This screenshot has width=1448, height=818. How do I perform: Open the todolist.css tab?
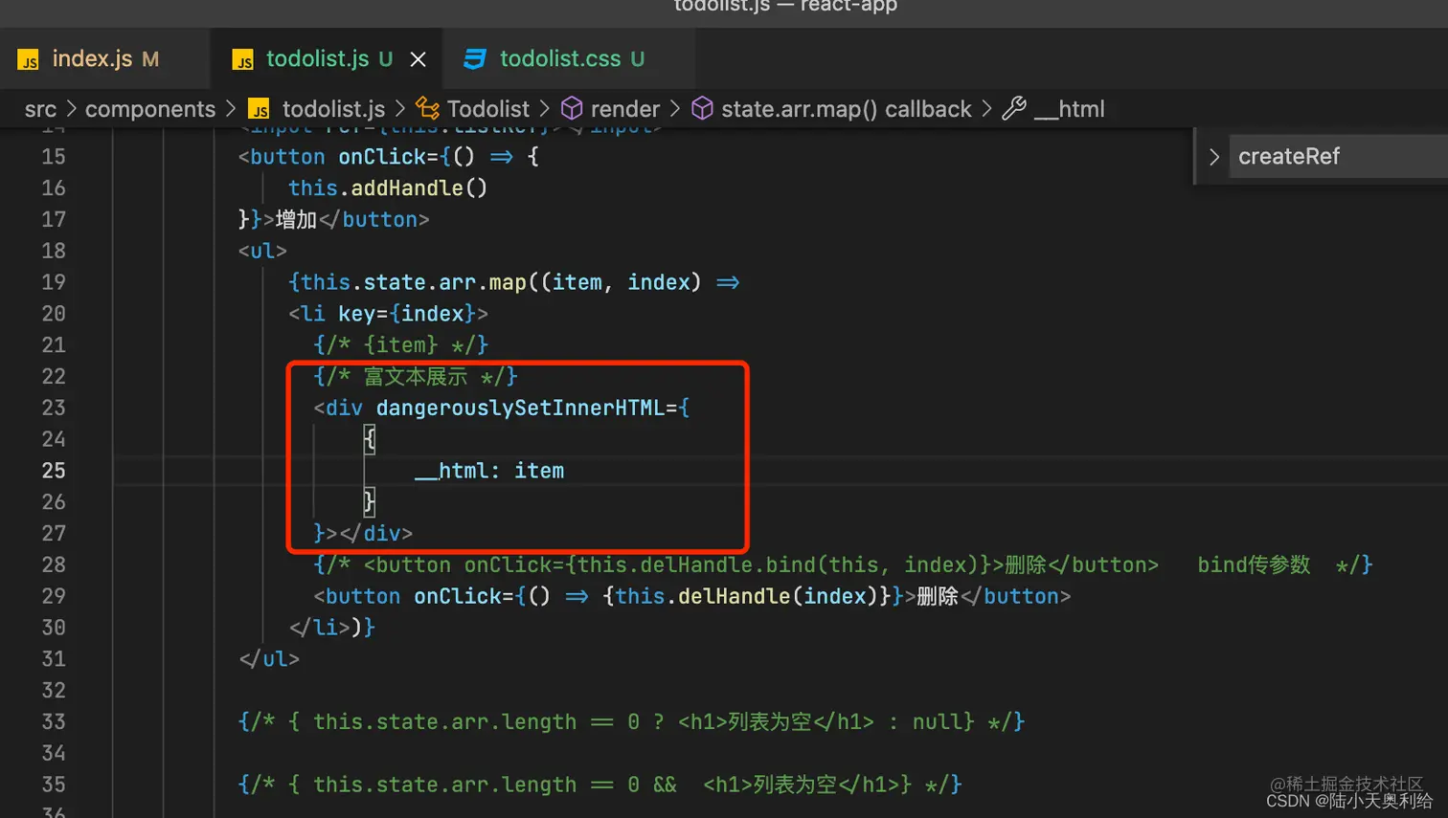point(571,59)
